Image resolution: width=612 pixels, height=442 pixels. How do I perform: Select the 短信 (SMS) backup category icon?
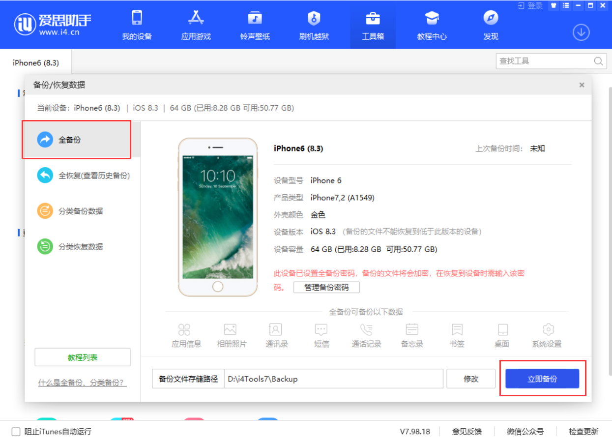[x=321, y=334]
